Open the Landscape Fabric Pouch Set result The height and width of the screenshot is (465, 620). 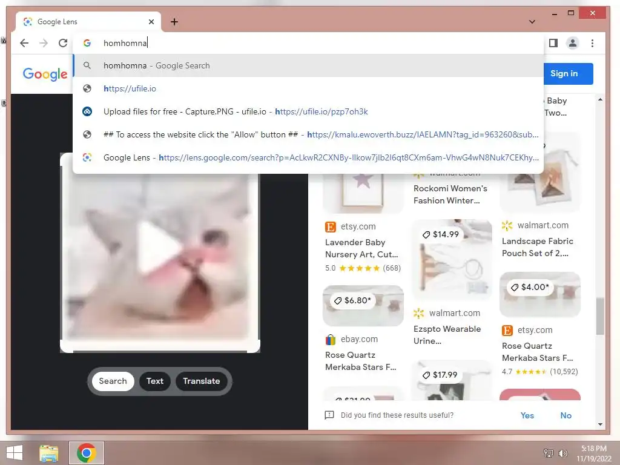[x=538, y=247]
